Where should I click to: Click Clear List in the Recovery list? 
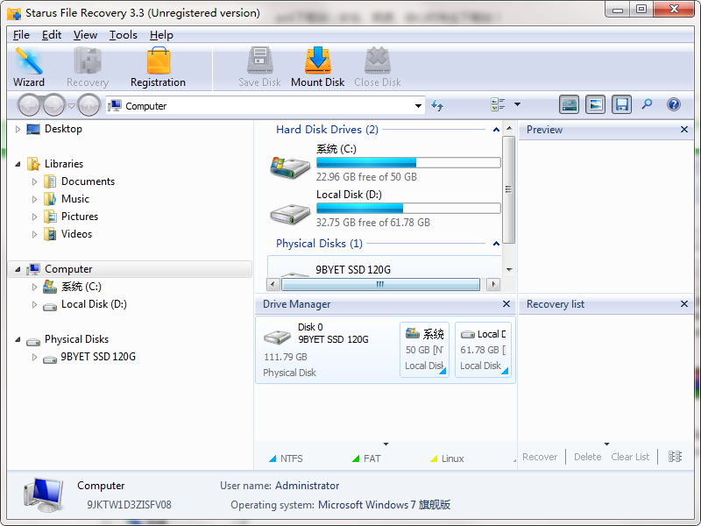pos(630,457)
